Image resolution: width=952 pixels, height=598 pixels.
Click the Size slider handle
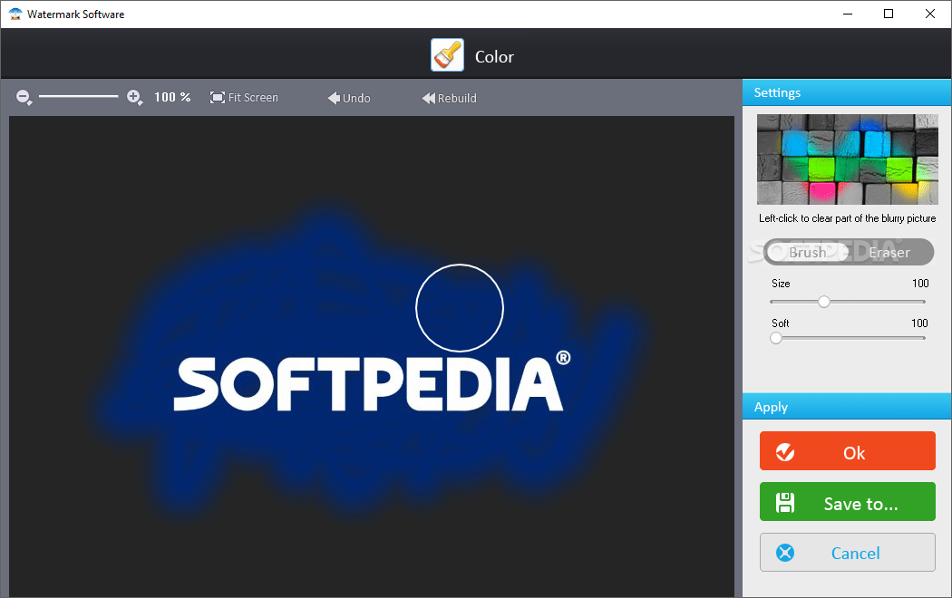(824, 302)
